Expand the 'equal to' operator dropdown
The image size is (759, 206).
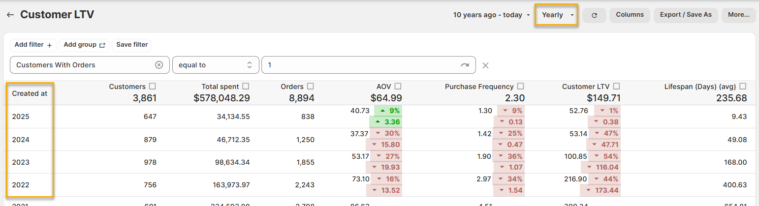point(216,65)
